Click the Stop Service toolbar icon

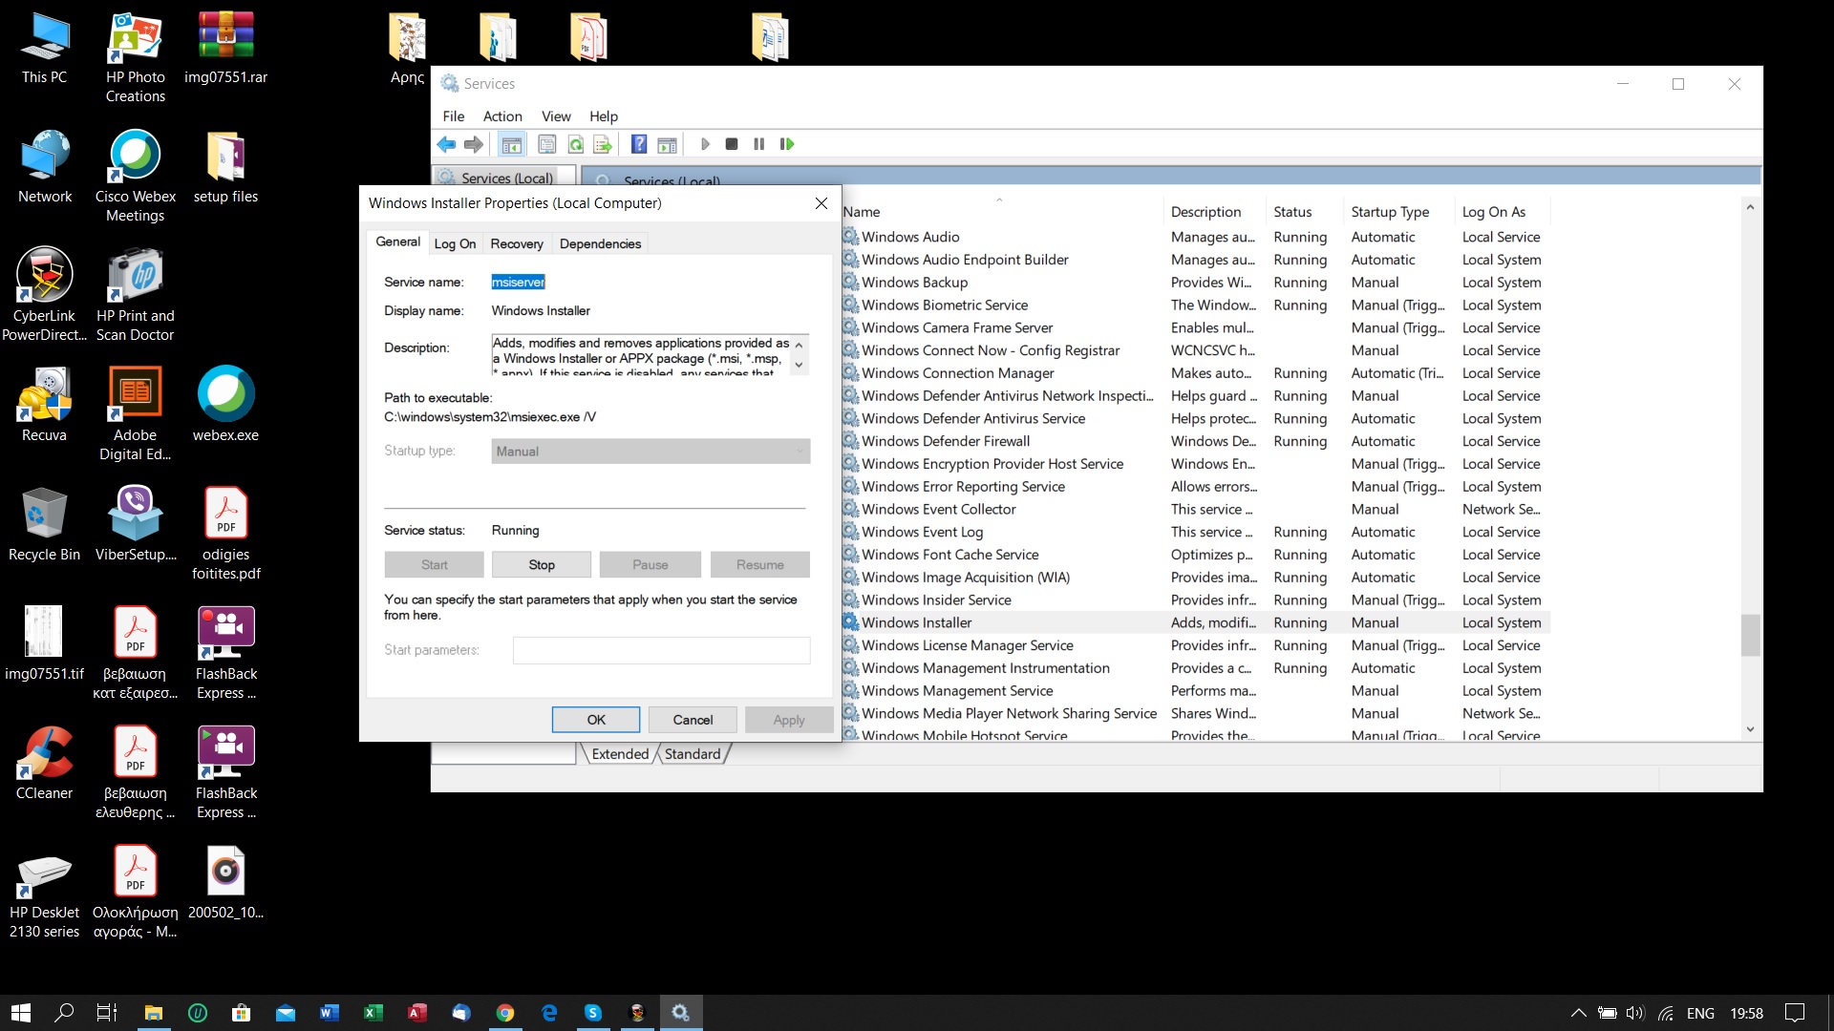point(732,144)
